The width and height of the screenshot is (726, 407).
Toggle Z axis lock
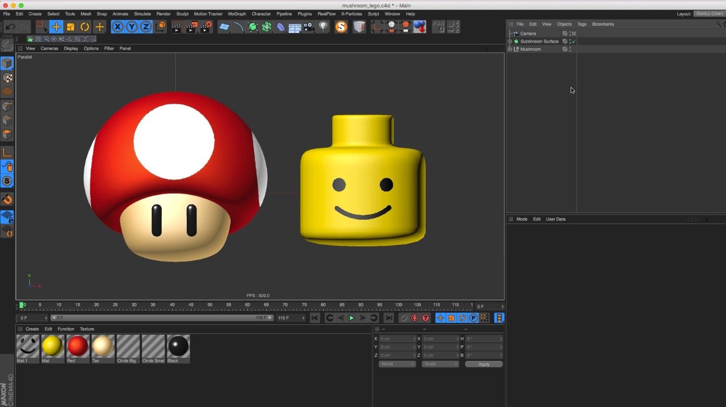146,27
